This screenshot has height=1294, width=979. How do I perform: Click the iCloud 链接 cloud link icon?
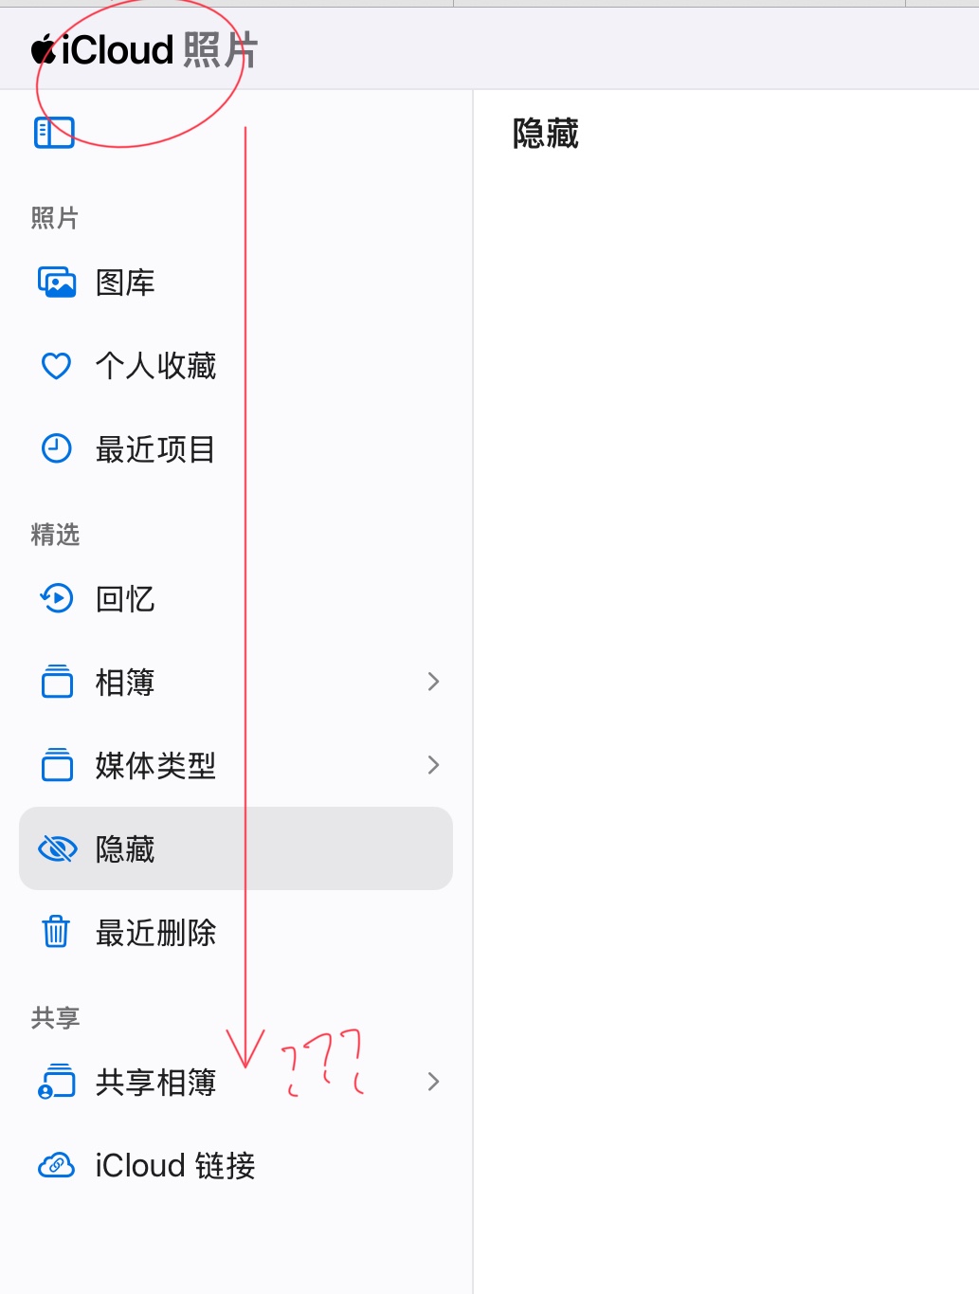[57, 1165]
